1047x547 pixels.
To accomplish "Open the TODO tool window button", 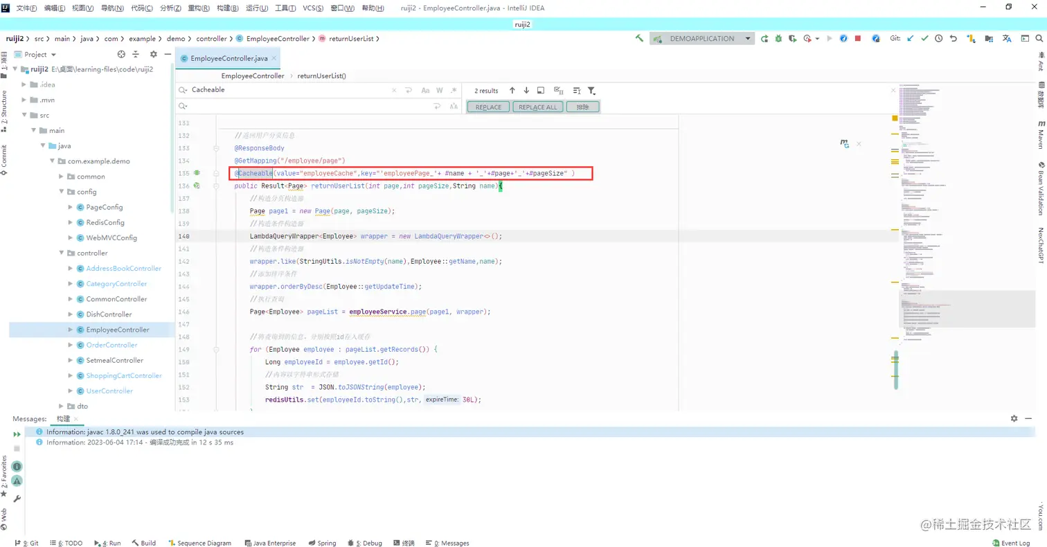I will (x=66, y=544).
